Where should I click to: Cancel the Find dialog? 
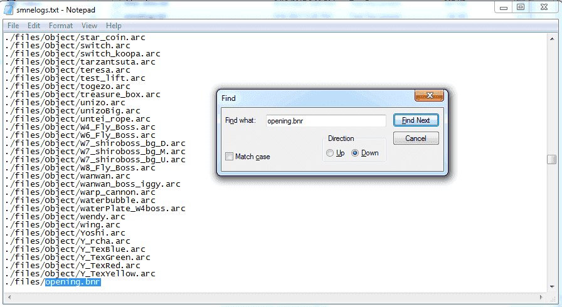(416, 138)
